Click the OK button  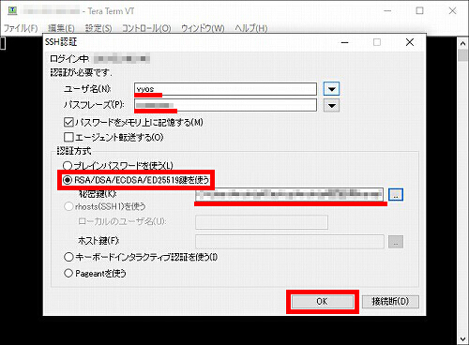tap(323, 302)
